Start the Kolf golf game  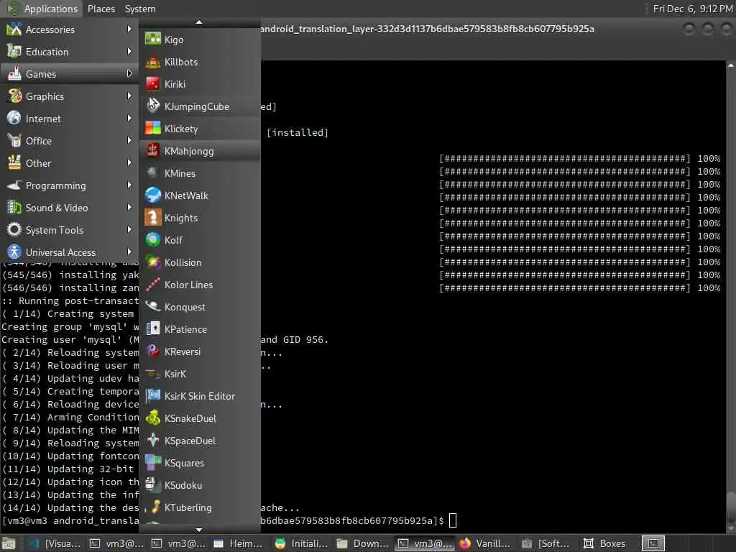coord(200,240)
